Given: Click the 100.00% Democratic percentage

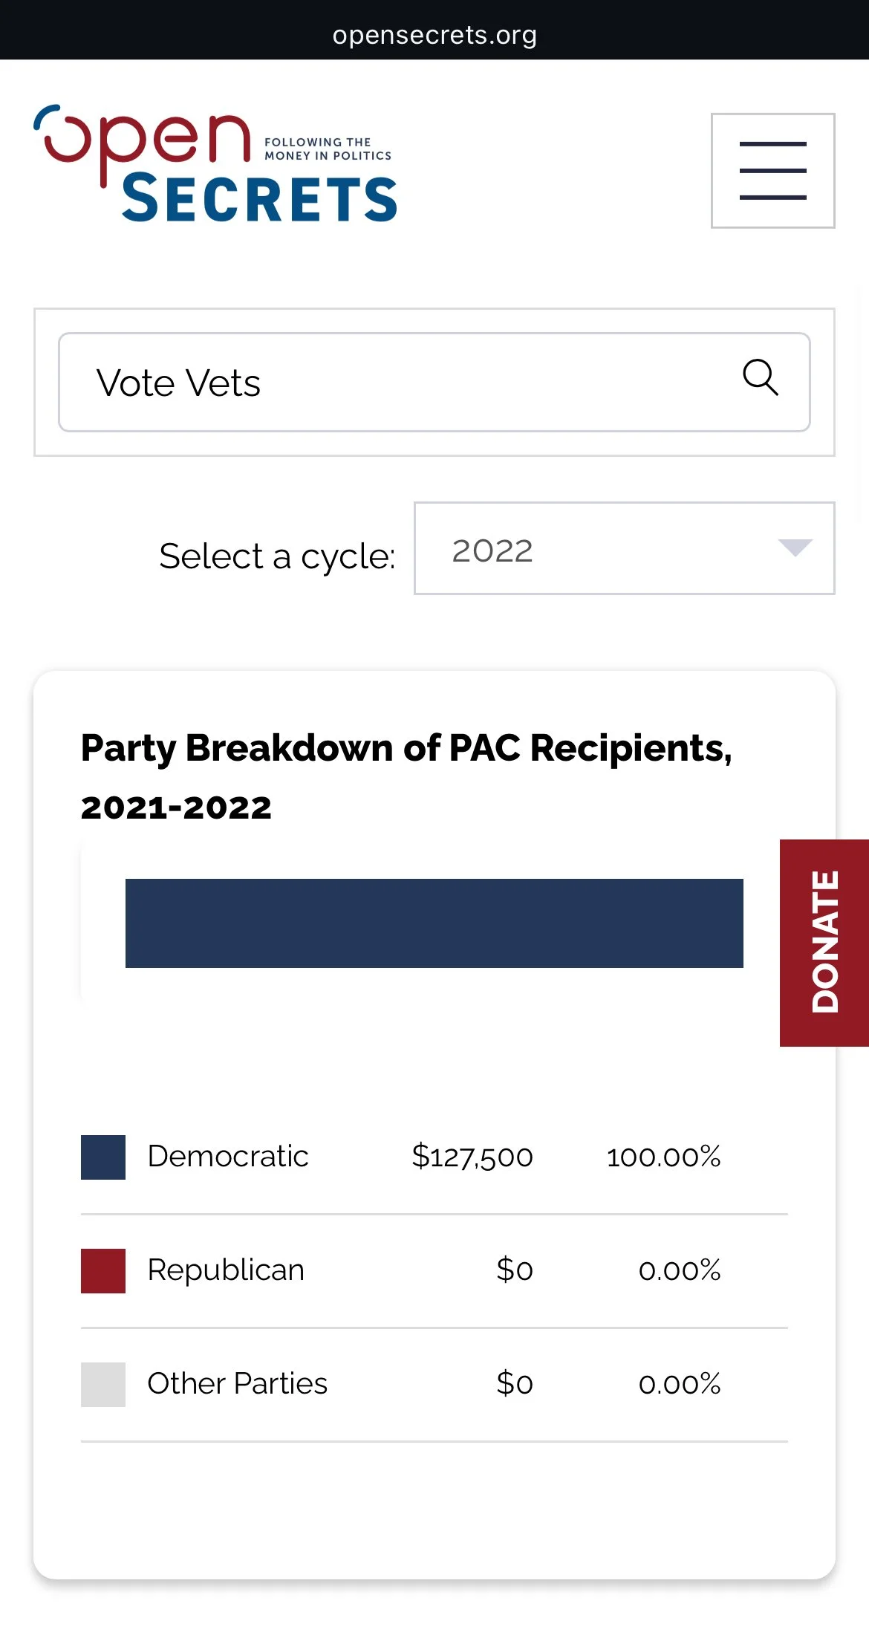Looking at the screenshot, I should [x=663, y=1157].
